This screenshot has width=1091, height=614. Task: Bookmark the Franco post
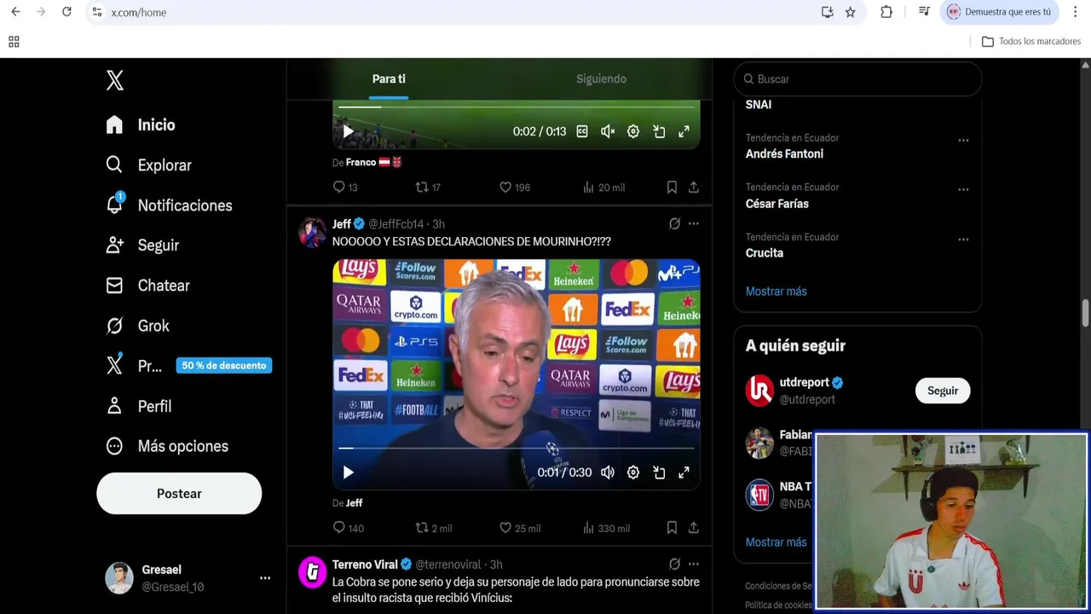[672, 187]
